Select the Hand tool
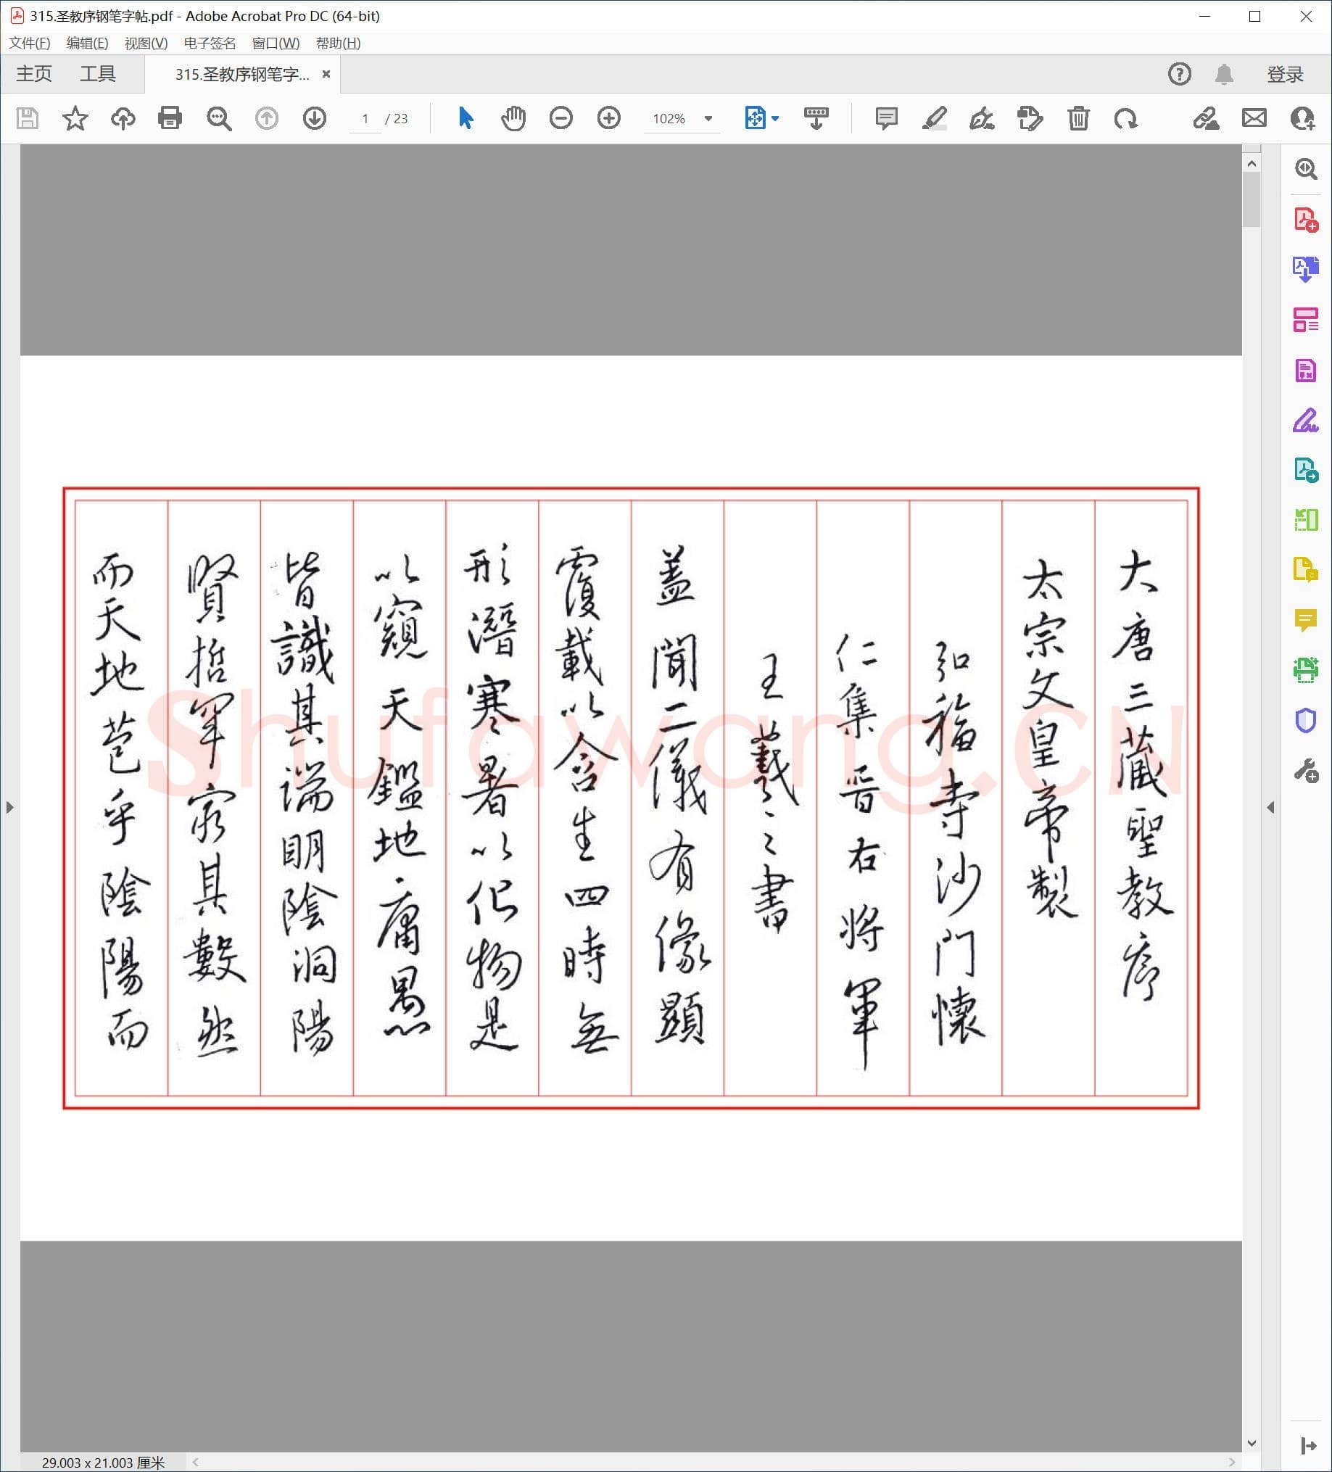This screenshot has width=1332, height=1472. tap(513, 118)
